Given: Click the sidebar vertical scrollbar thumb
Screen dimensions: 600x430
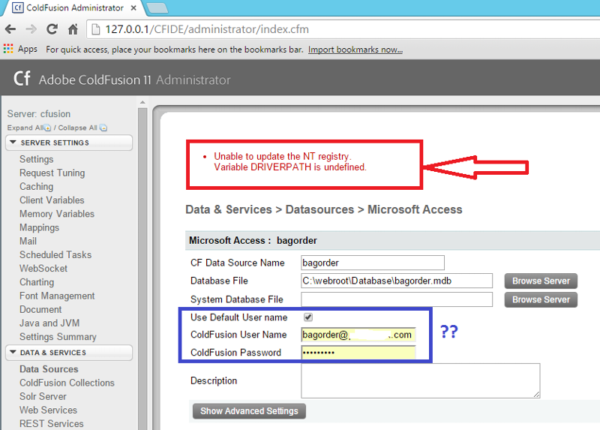Looking at the screenshot, I should pyautogui.click(x=142, y=268).
